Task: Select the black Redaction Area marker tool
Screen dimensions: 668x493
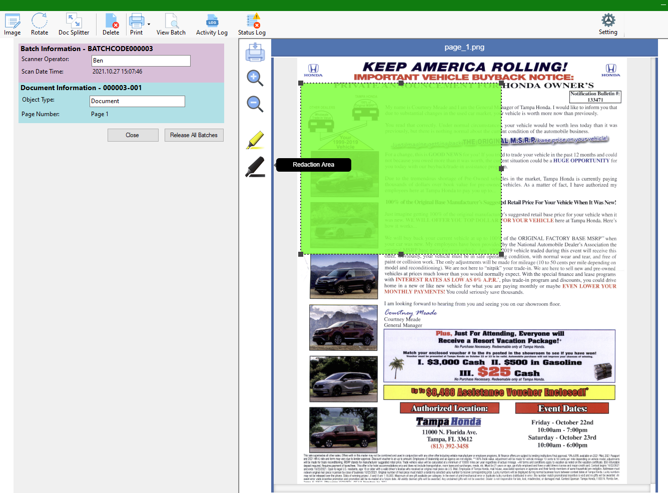Action: (255, 167)
